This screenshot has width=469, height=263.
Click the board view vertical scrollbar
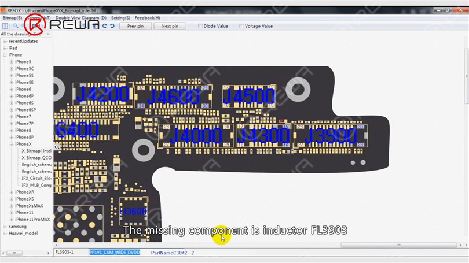(x=467, y=76)
